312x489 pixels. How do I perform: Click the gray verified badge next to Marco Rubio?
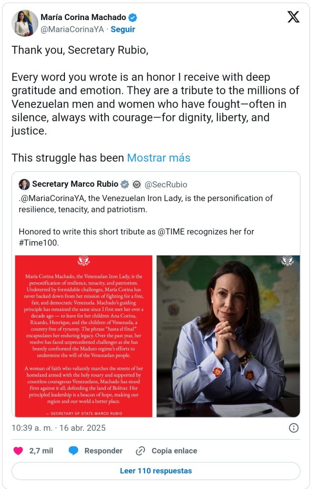[125, 184]
